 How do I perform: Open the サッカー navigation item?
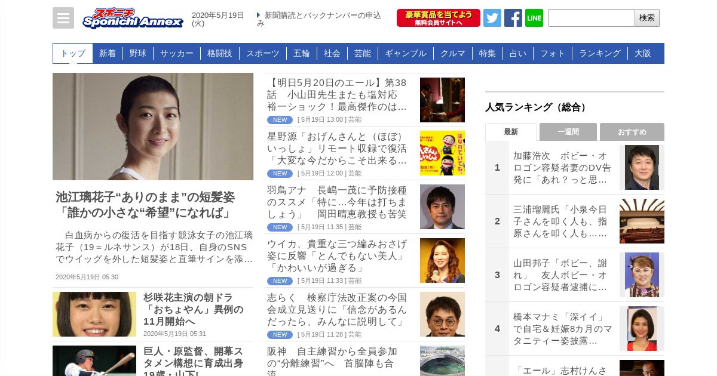[x=177, y=53]
